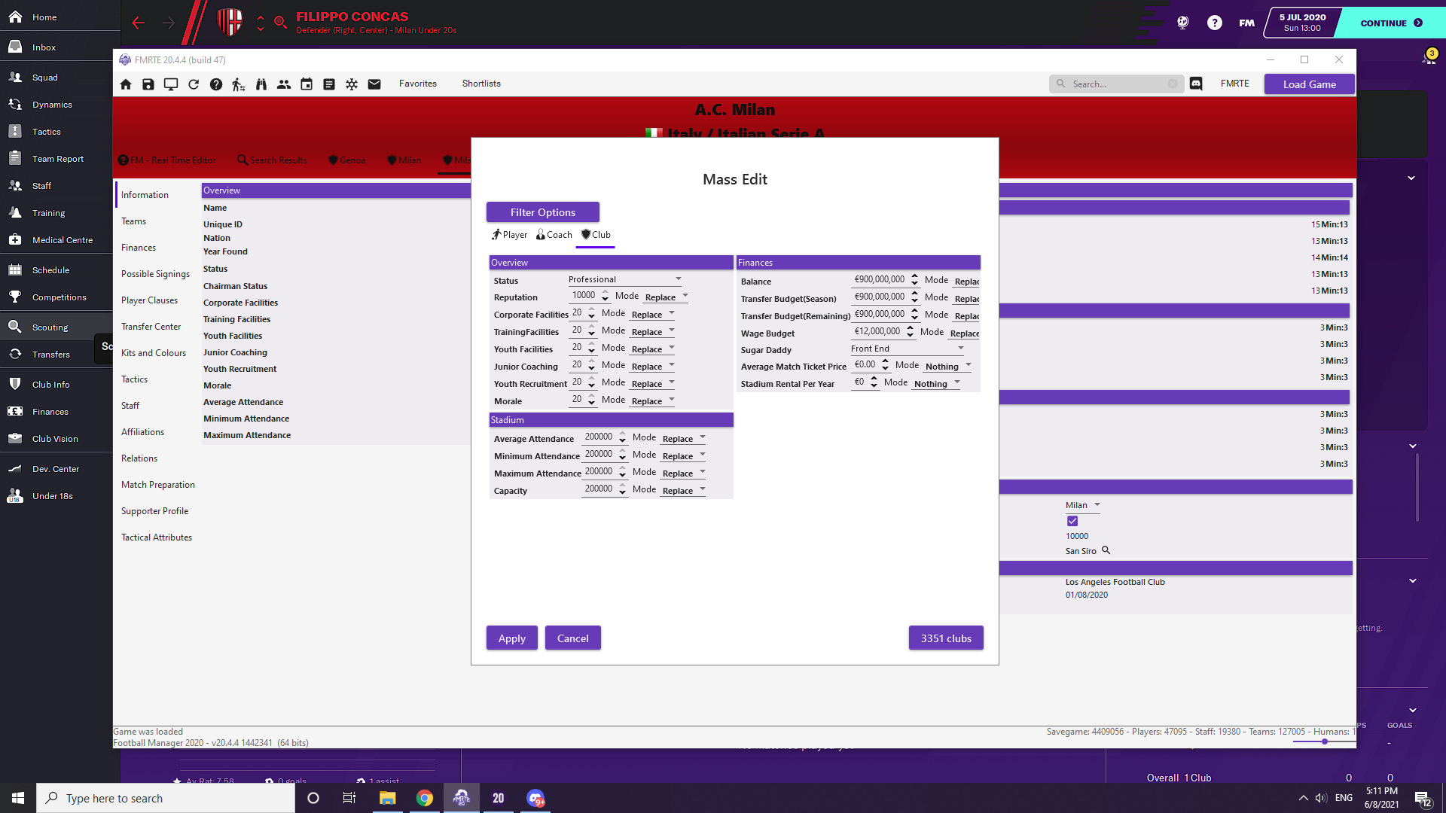The width and height of the screenshot is (1446, 813).
Task: Click the calendar toolbar icon
Action: click(307, 84)
